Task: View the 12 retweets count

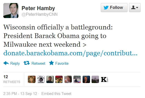Action: click(x=12, y=79)
